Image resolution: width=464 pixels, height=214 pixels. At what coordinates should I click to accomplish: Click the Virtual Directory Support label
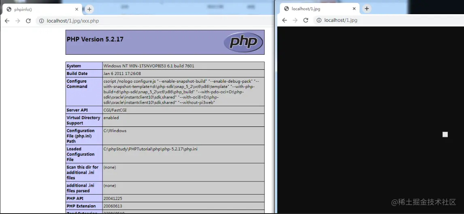tap(83, 120)
